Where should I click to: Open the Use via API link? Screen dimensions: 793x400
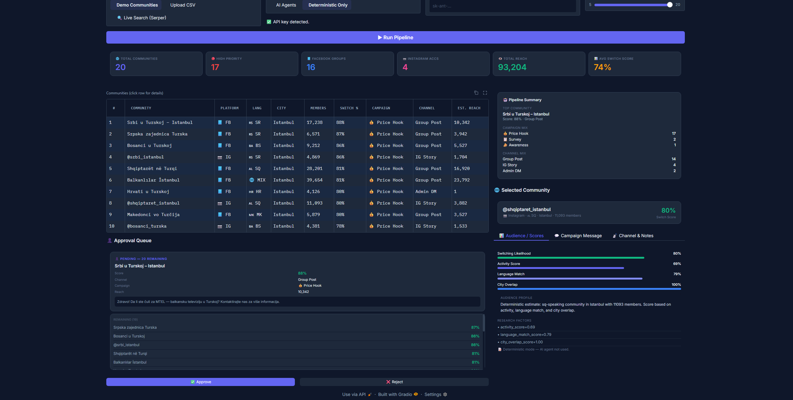357,394
